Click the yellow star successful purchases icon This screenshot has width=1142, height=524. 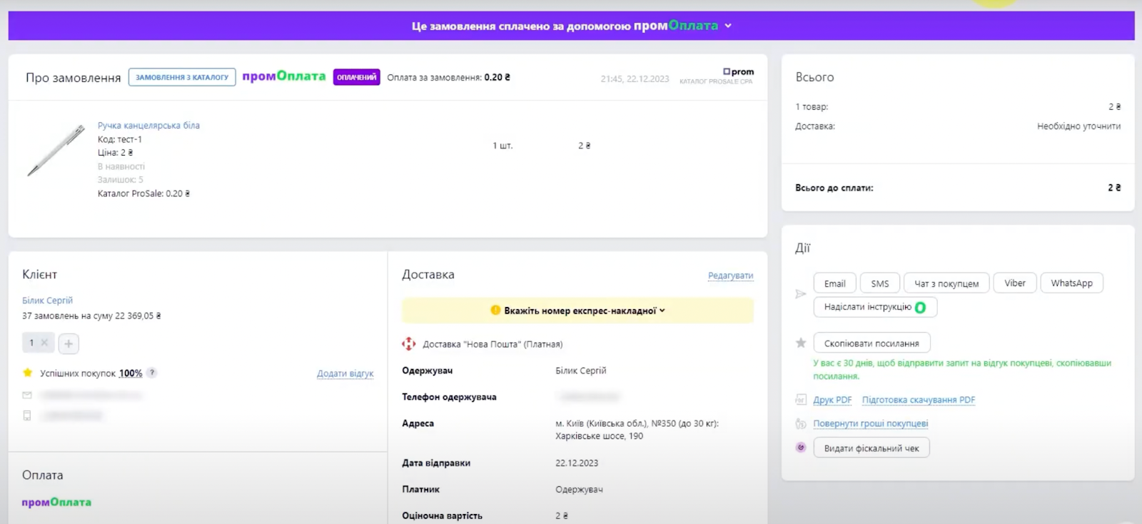[x=27, y=373]
